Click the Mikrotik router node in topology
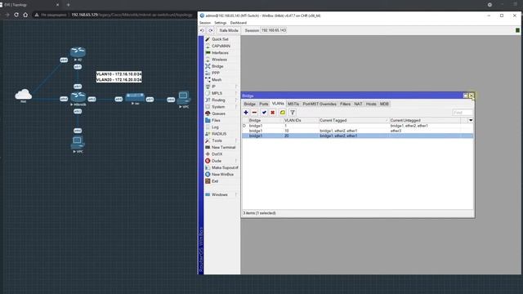The height and width of the screenshot is (294, 523). pos(78,97)
